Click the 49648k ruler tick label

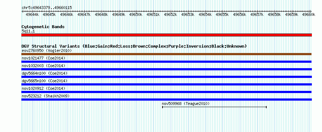tap(101, 14)
